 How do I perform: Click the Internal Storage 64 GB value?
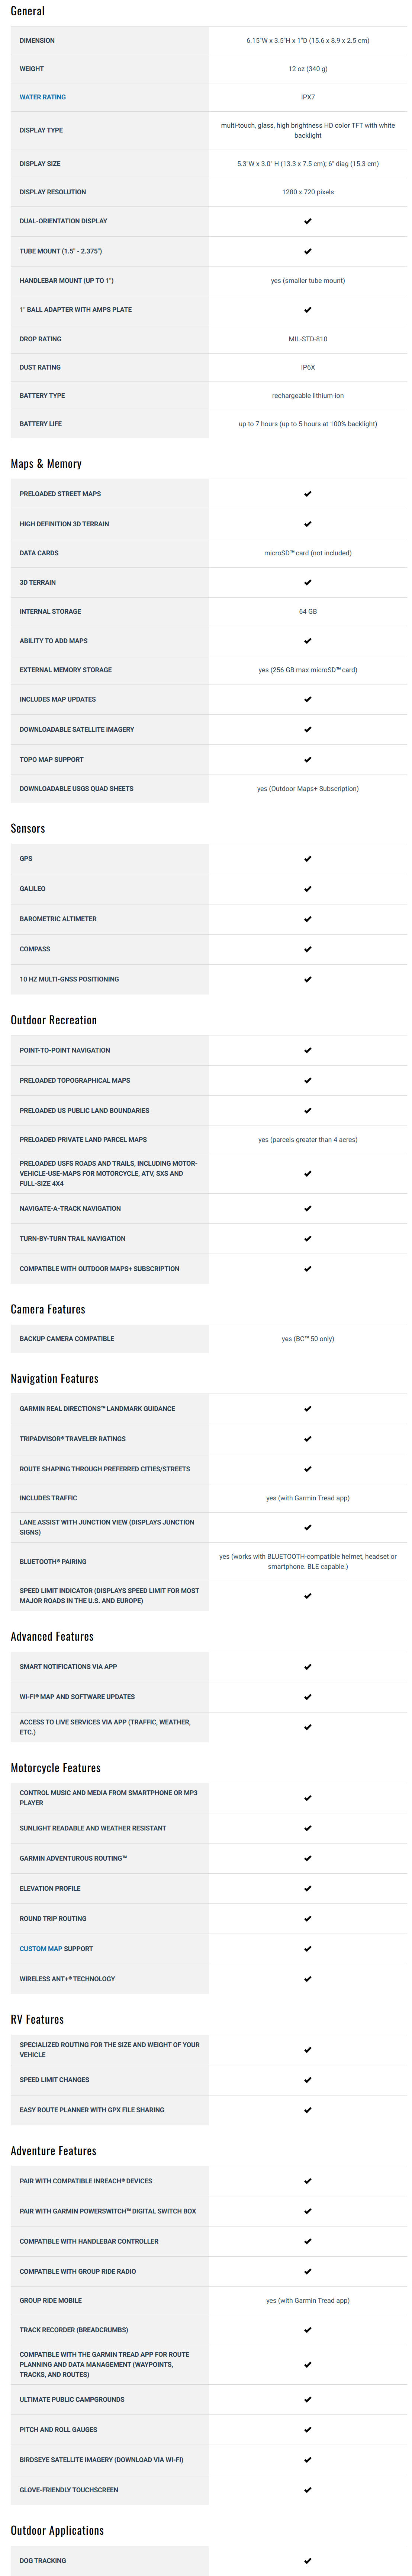[307, 611]
